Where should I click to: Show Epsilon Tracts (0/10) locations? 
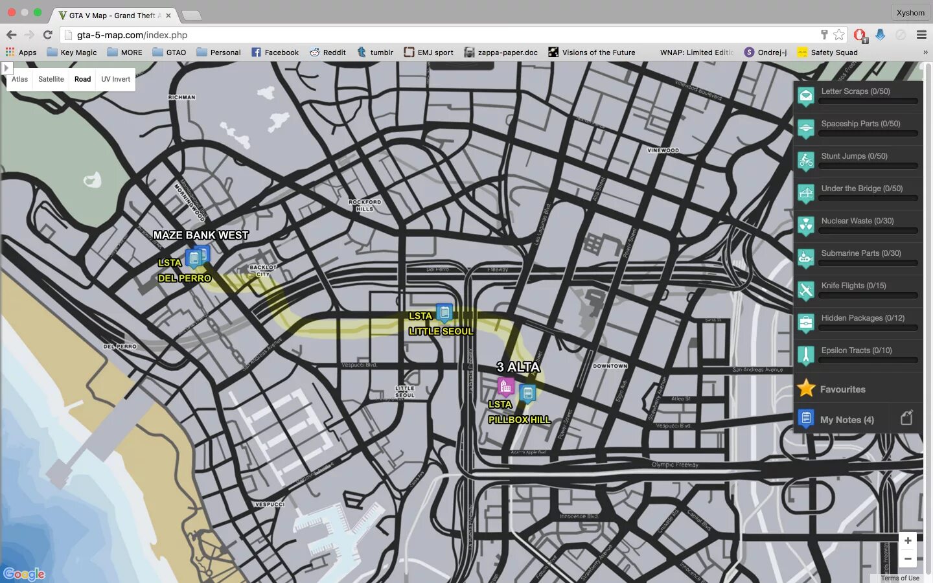click(857, 350)
